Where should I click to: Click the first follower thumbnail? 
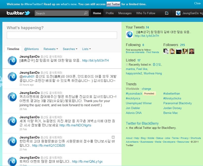(x=166, y=51)
